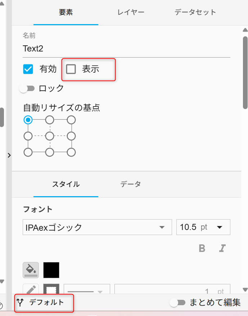Open the IPAexゴシック font dropdown
248x316 pixels.
(x=97, y=227)
